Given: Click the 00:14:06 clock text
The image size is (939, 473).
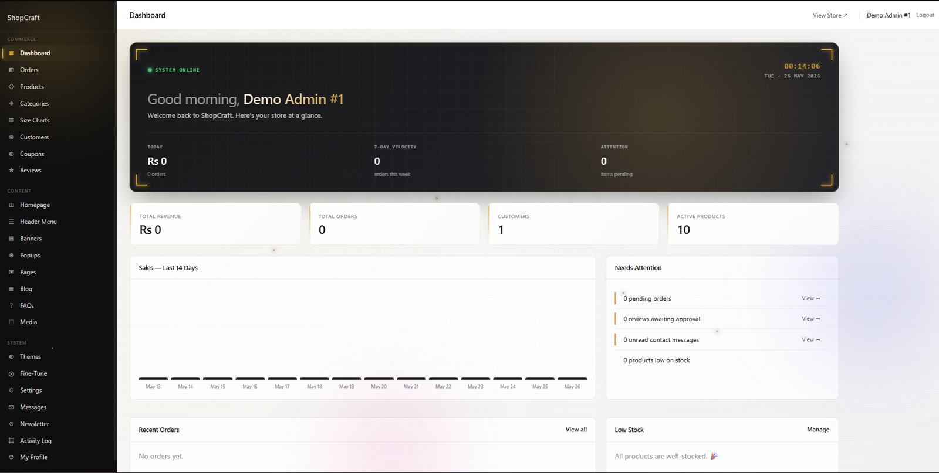Looking at the screenshot, I should (x=802, y=66).
